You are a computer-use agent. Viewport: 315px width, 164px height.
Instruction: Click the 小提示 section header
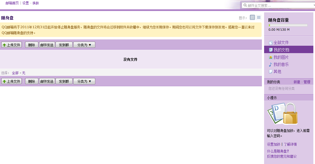pyautogui.click(x=289, y=98)
